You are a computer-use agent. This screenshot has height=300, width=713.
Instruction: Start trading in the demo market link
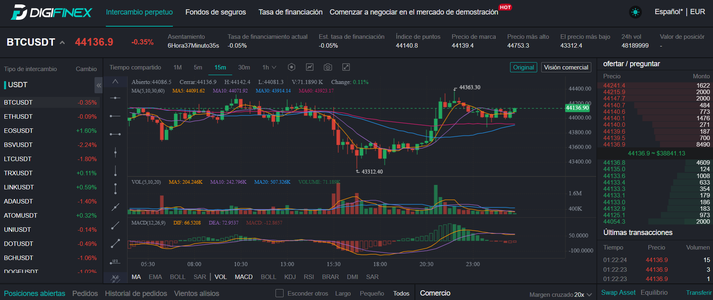point(414,13)
